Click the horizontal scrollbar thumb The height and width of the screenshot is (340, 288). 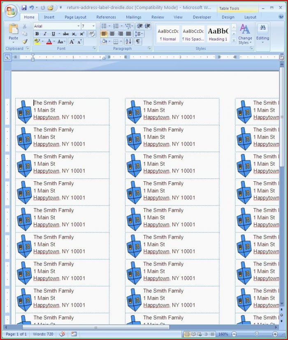click(96, 328)
